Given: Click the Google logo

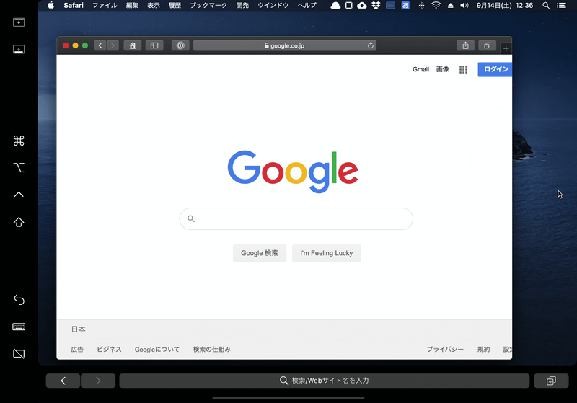Looking at the screenshot, I should [293, 172].
